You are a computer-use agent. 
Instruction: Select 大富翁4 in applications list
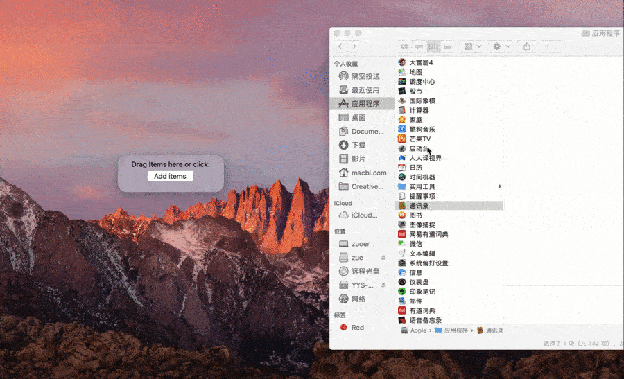[x=450, y=62]
